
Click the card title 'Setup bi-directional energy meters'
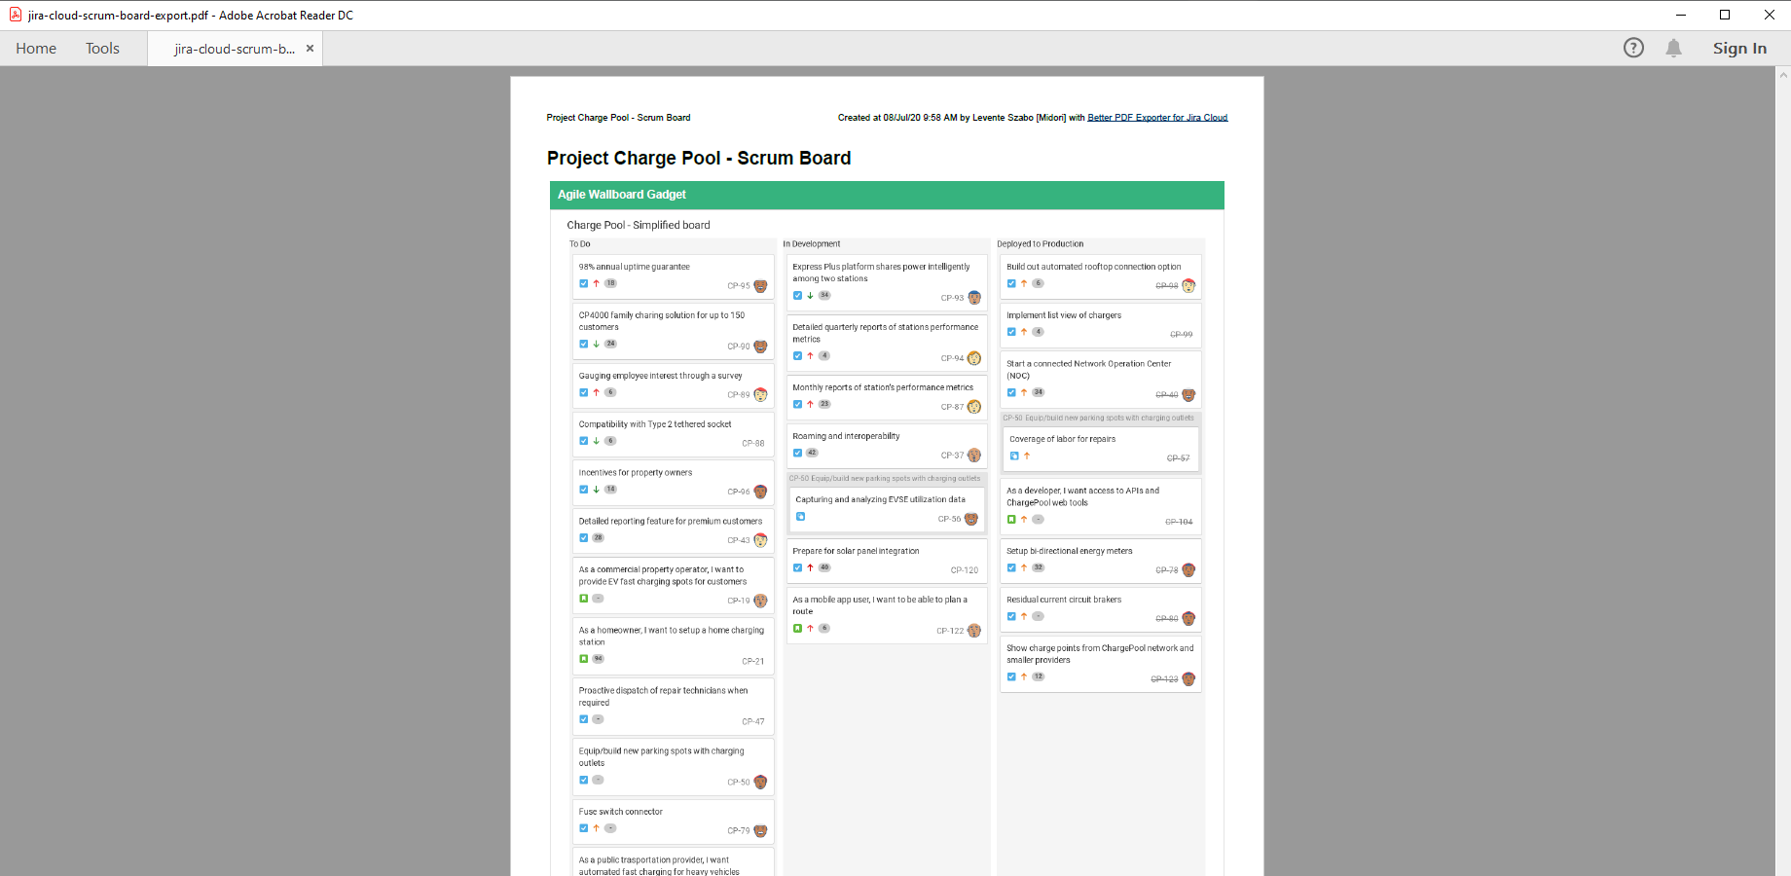[x=1070, y=551]
